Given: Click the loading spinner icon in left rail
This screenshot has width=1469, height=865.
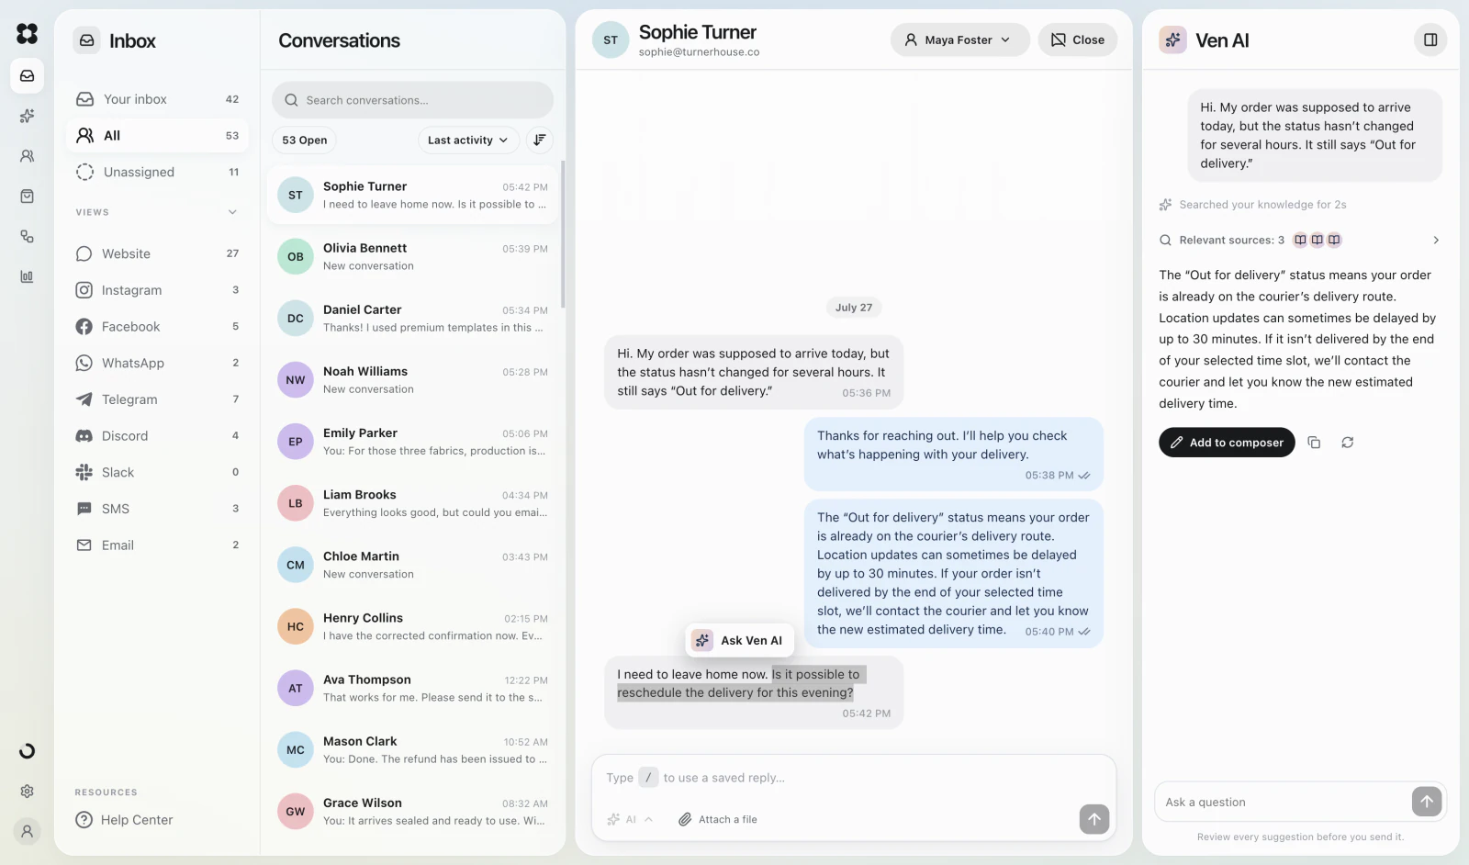Looking at the screenshot, I should pos(28,751).
